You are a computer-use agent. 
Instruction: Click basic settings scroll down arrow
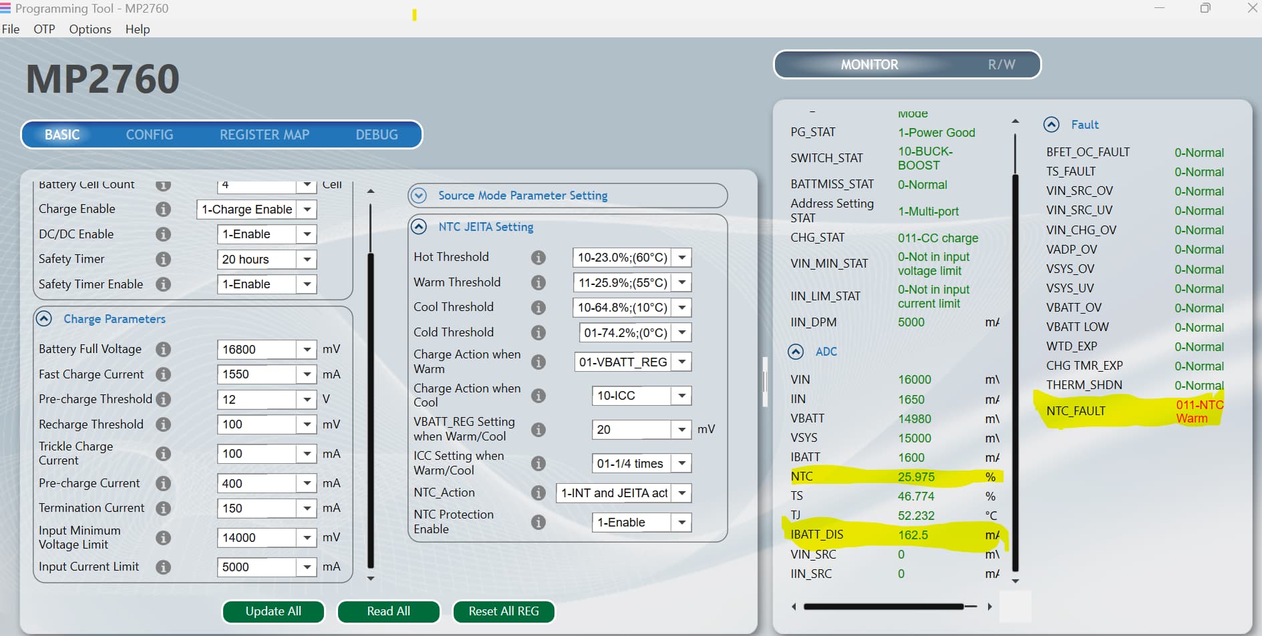tap(371, 579)
